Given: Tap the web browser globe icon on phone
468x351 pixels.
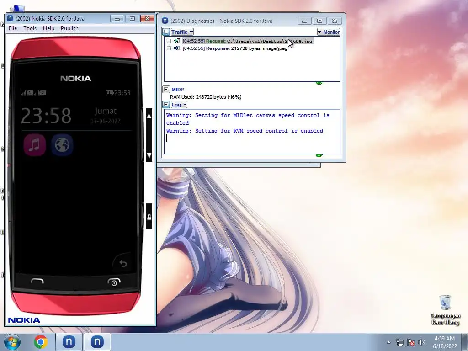Looking at the screenshot, I should (62, 145).
